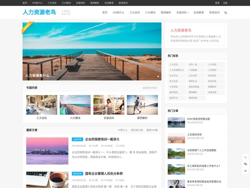250x188 pixels.
Task: Open HR是什么 in the top dark bar
Action: [x=37, y=3]
